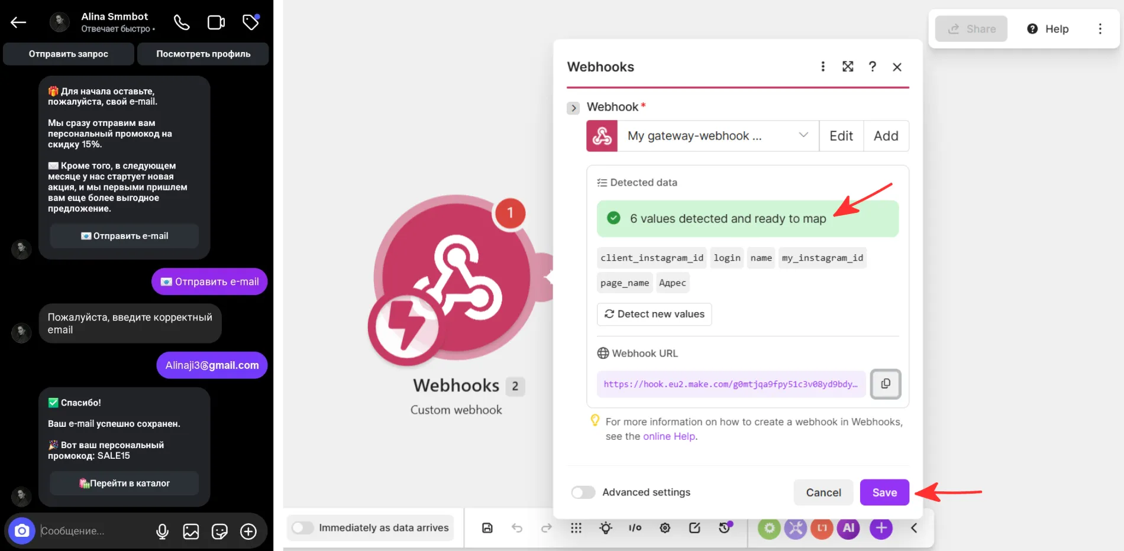Toggle Immediately as data arrives scheduling
The height and width of the screenshot is (551, 1124).
click(302, 527)
